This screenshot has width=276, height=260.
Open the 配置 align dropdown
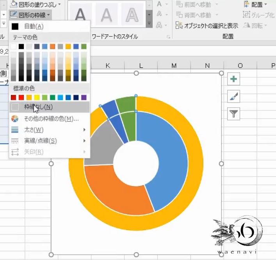pyautogui.click(x=256, y=4)
